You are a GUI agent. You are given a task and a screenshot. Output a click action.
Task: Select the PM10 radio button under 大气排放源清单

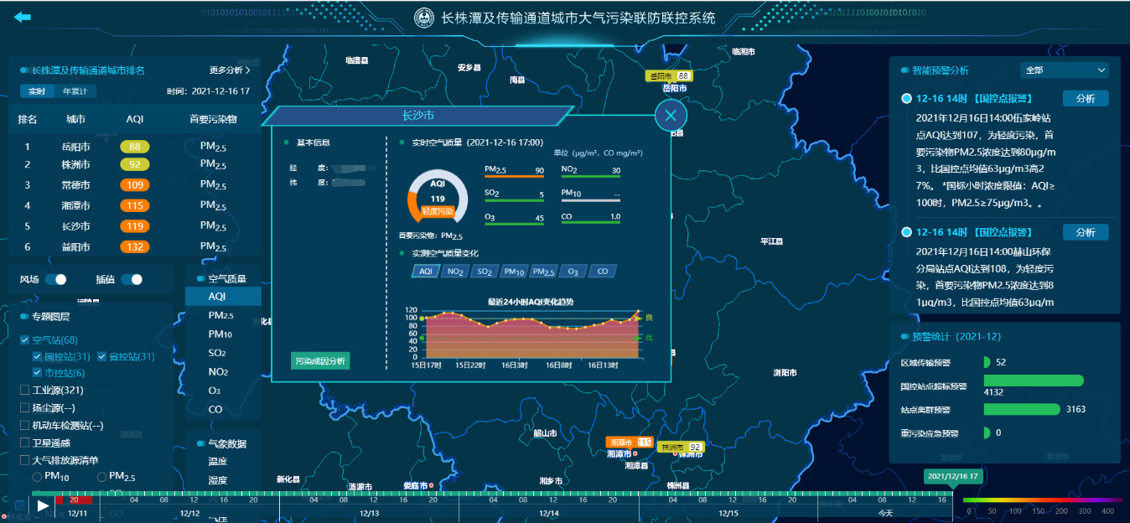35,476
